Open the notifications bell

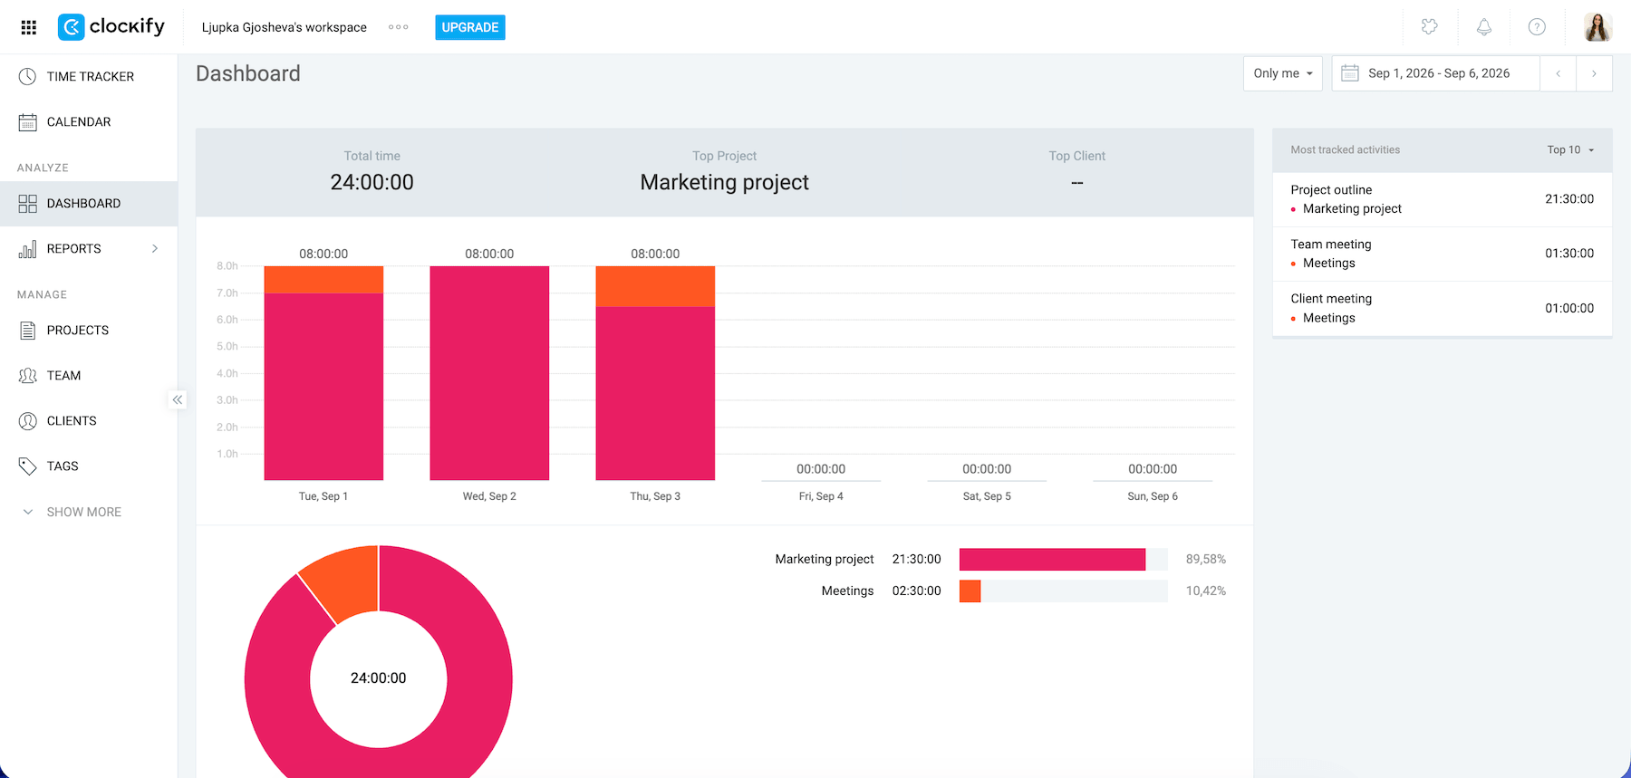[1484, 27]
